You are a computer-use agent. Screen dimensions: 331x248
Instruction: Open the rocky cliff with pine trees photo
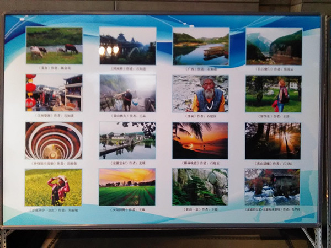pyautogui.click(x=200, y=187)
